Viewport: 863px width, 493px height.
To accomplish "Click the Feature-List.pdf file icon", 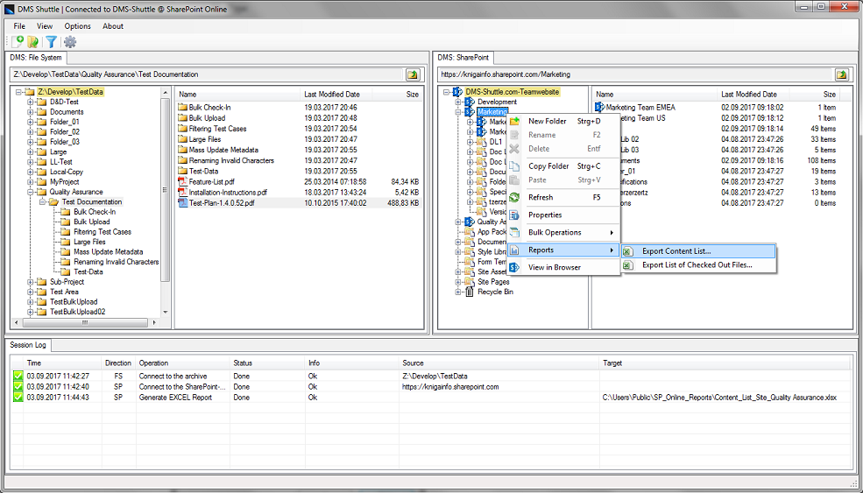I will click(183, 181).
